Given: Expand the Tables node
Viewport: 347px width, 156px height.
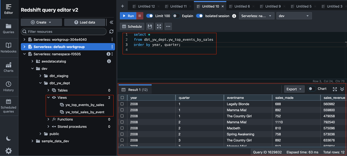Looking at the screenshot, I should [x=48, y=90].
